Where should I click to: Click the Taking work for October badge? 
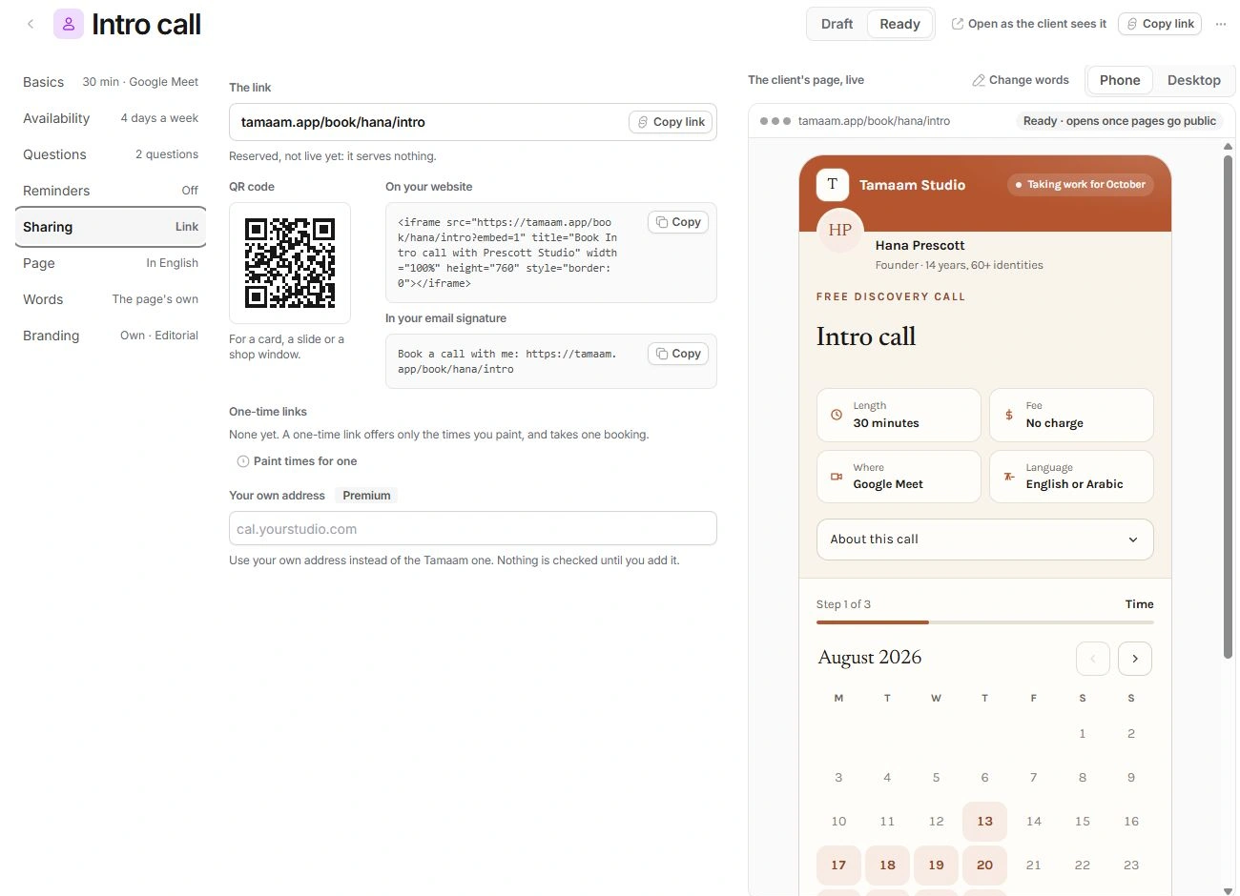tap(1081, 185)
